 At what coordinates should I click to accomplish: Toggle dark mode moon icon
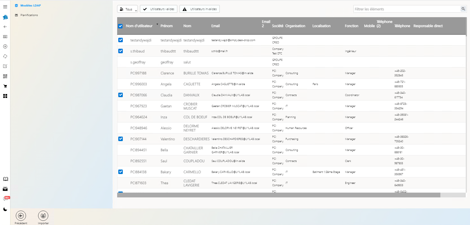[x=5, y=209]
